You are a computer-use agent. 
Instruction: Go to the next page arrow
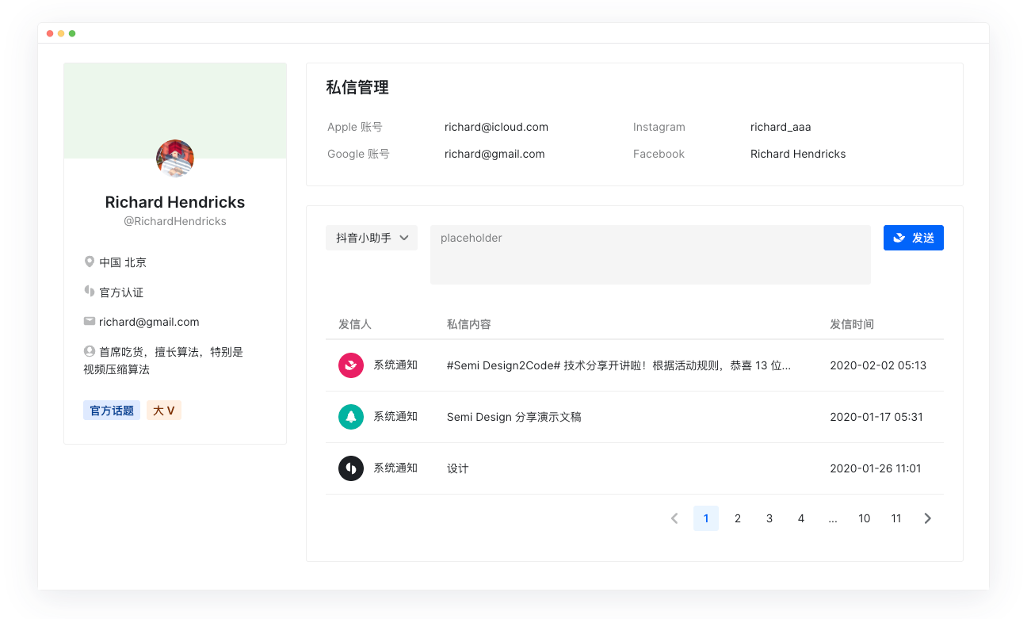[928, 518]
